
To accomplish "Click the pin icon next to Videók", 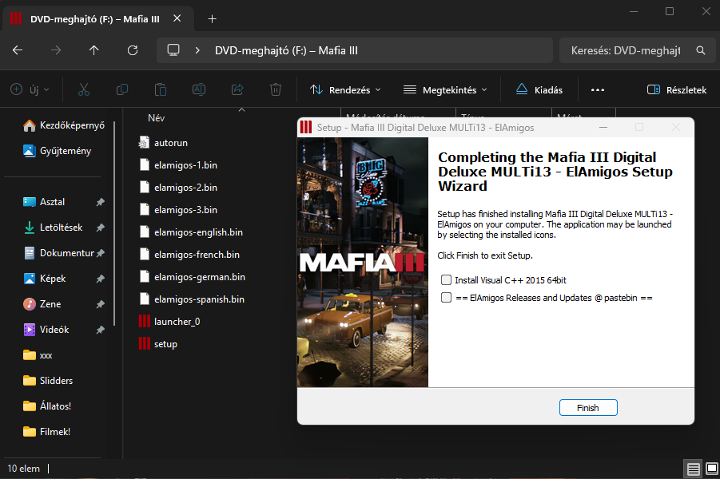I will point(100,330).
